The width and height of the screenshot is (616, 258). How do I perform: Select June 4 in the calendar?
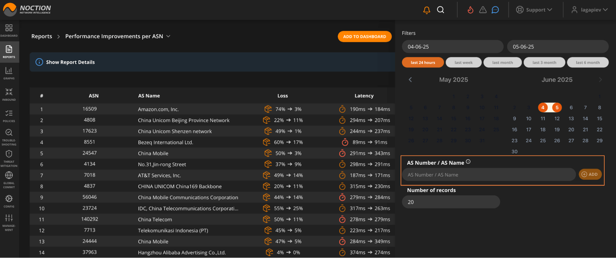tap(543, 107)
